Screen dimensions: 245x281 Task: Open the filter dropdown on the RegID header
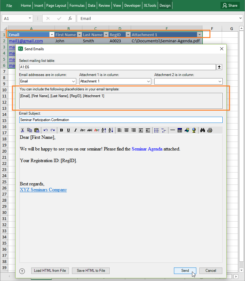click(128, 35)
